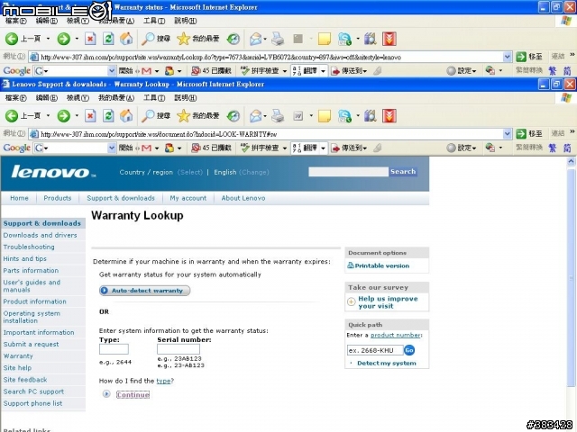Open Downloads and drivers sidebar link
The width and height of the screenshot is (577, 432).
(x=40, y=235)
